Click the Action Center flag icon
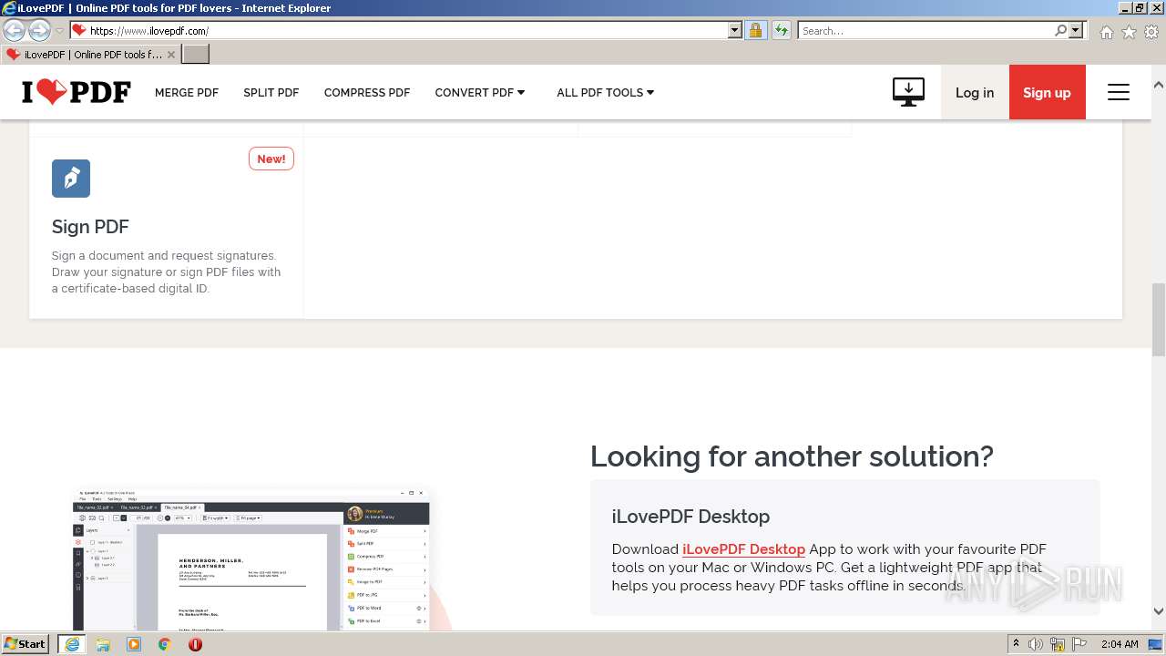Screen dimensions: 1166x656 pyautogui.click(x=1079, y=644)
